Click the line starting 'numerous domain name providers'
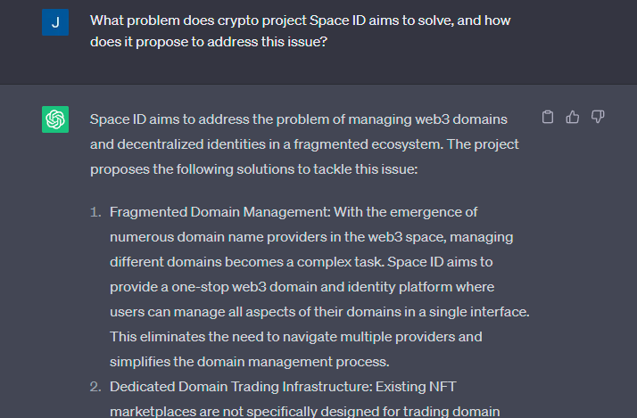Viewport: 637px width, 418px height. (311, 237)
